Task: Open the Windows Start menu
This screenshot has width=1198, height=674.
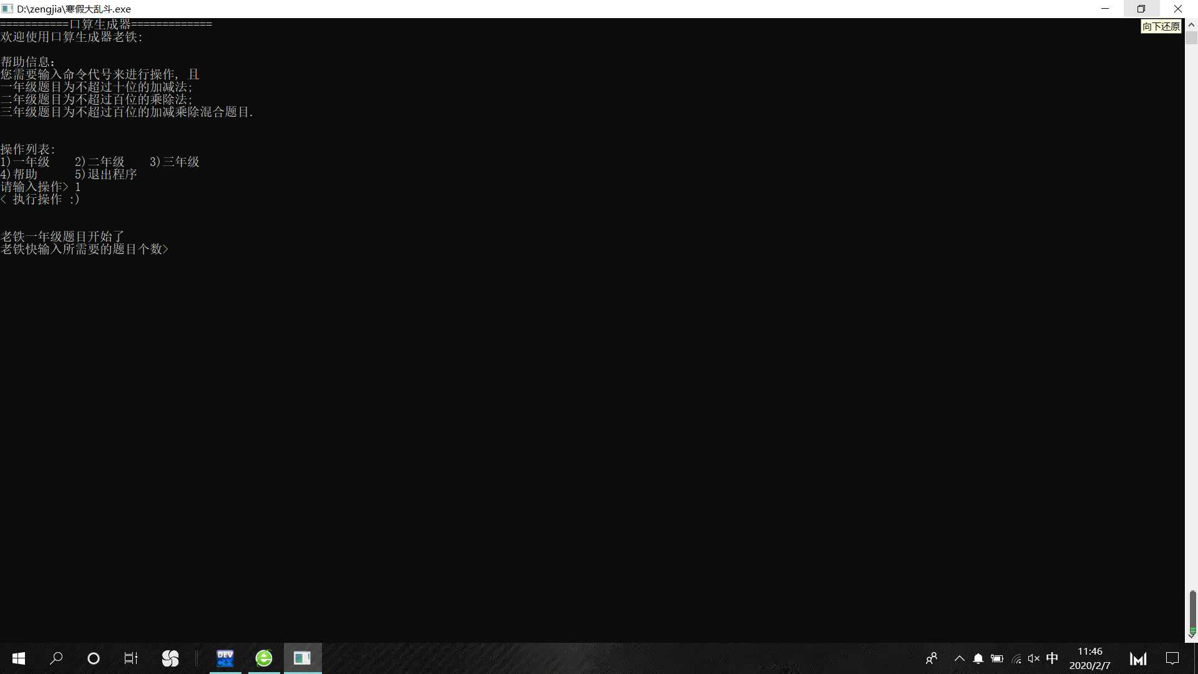Action: pos(19,658)
